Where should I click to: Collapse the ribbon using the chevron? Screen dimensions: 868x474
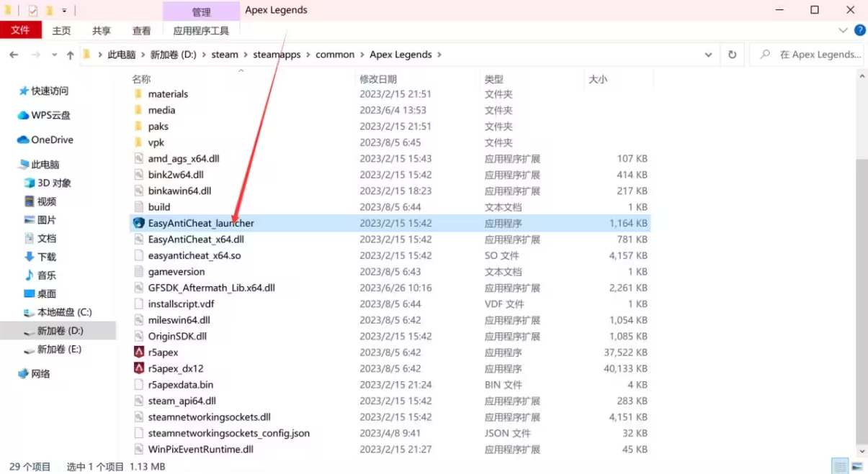coord(841,30)
